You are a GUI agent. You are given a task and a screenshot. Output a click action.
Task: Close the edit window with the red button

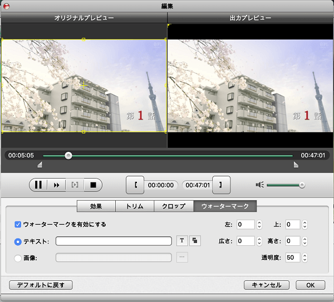click(x=7, y=6)
